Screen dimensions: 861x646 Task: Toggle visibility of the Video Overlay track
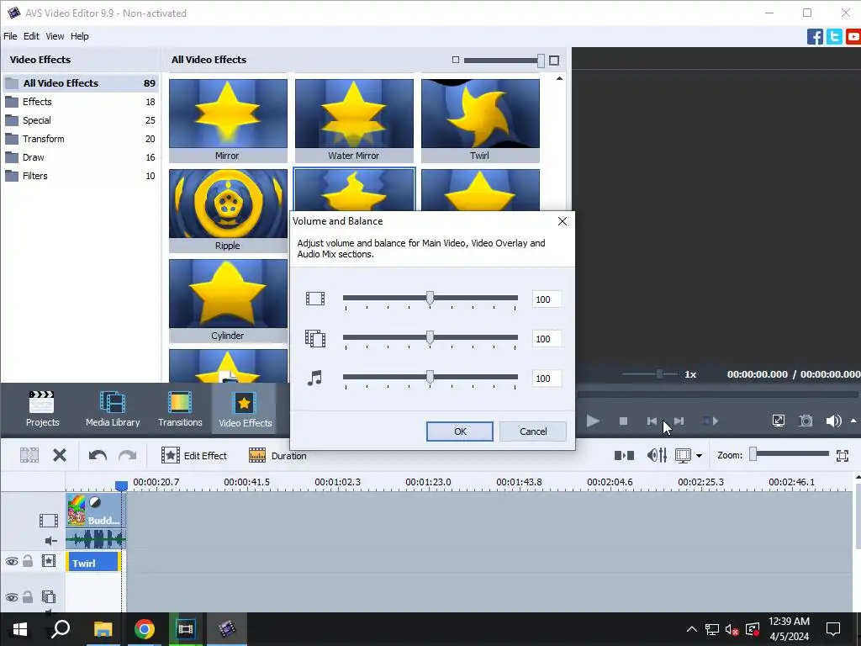(12, 597)
